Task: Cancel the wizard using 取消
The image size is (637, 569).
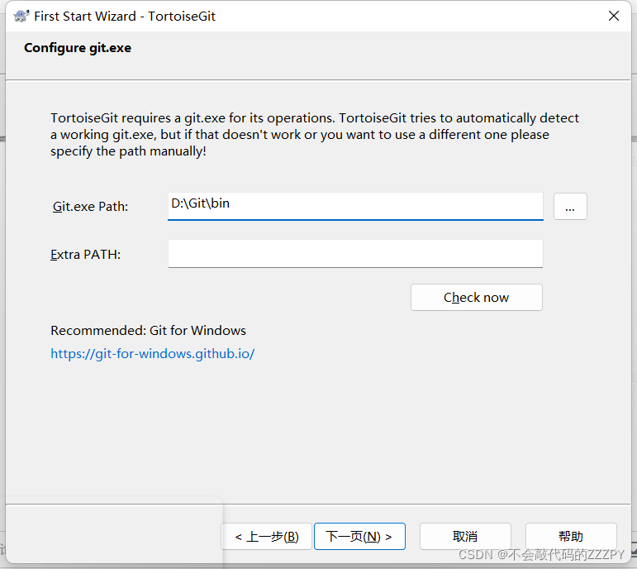Action: click(465, 537)
